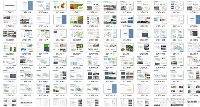The width and height of the screenshot is (200, 107).
Task: Click the file name 幻灯片046
Action: point(160,54)
